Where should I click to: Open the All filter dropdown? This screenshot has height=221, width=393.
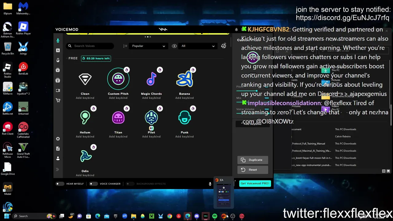[x=197, y=46]
